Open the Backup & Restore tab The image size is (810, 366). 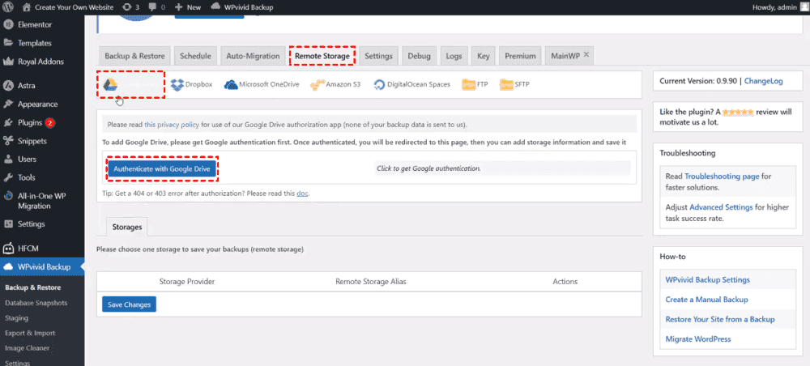tap(134, 56)
